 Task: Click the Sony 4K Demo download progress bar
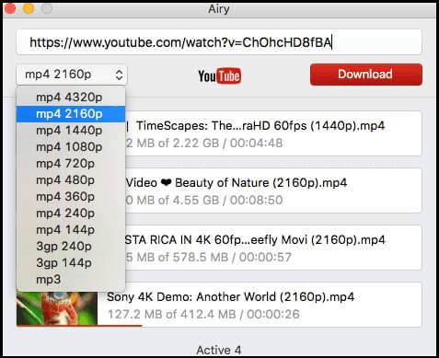[x=79, y=326]
